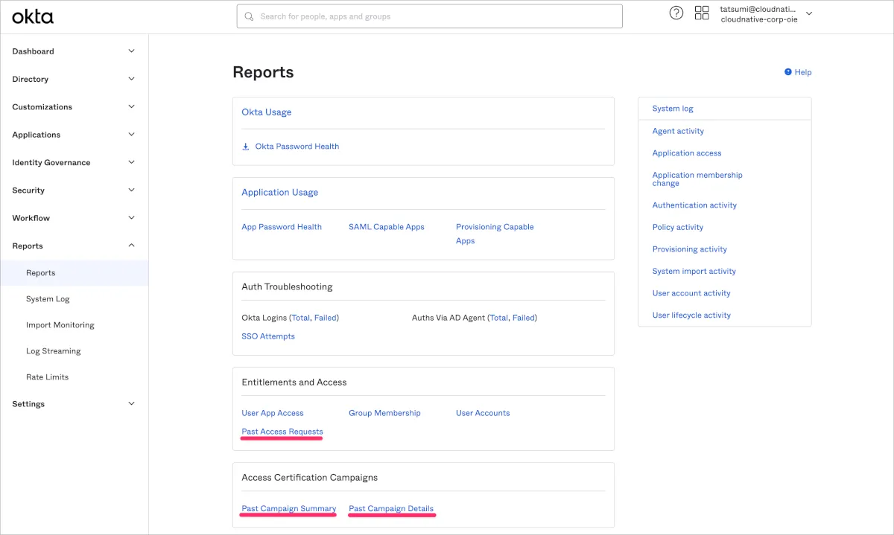Collapse the Reports sidebar section
Viewport: 894px width, 535px height.
click(132, 246)
